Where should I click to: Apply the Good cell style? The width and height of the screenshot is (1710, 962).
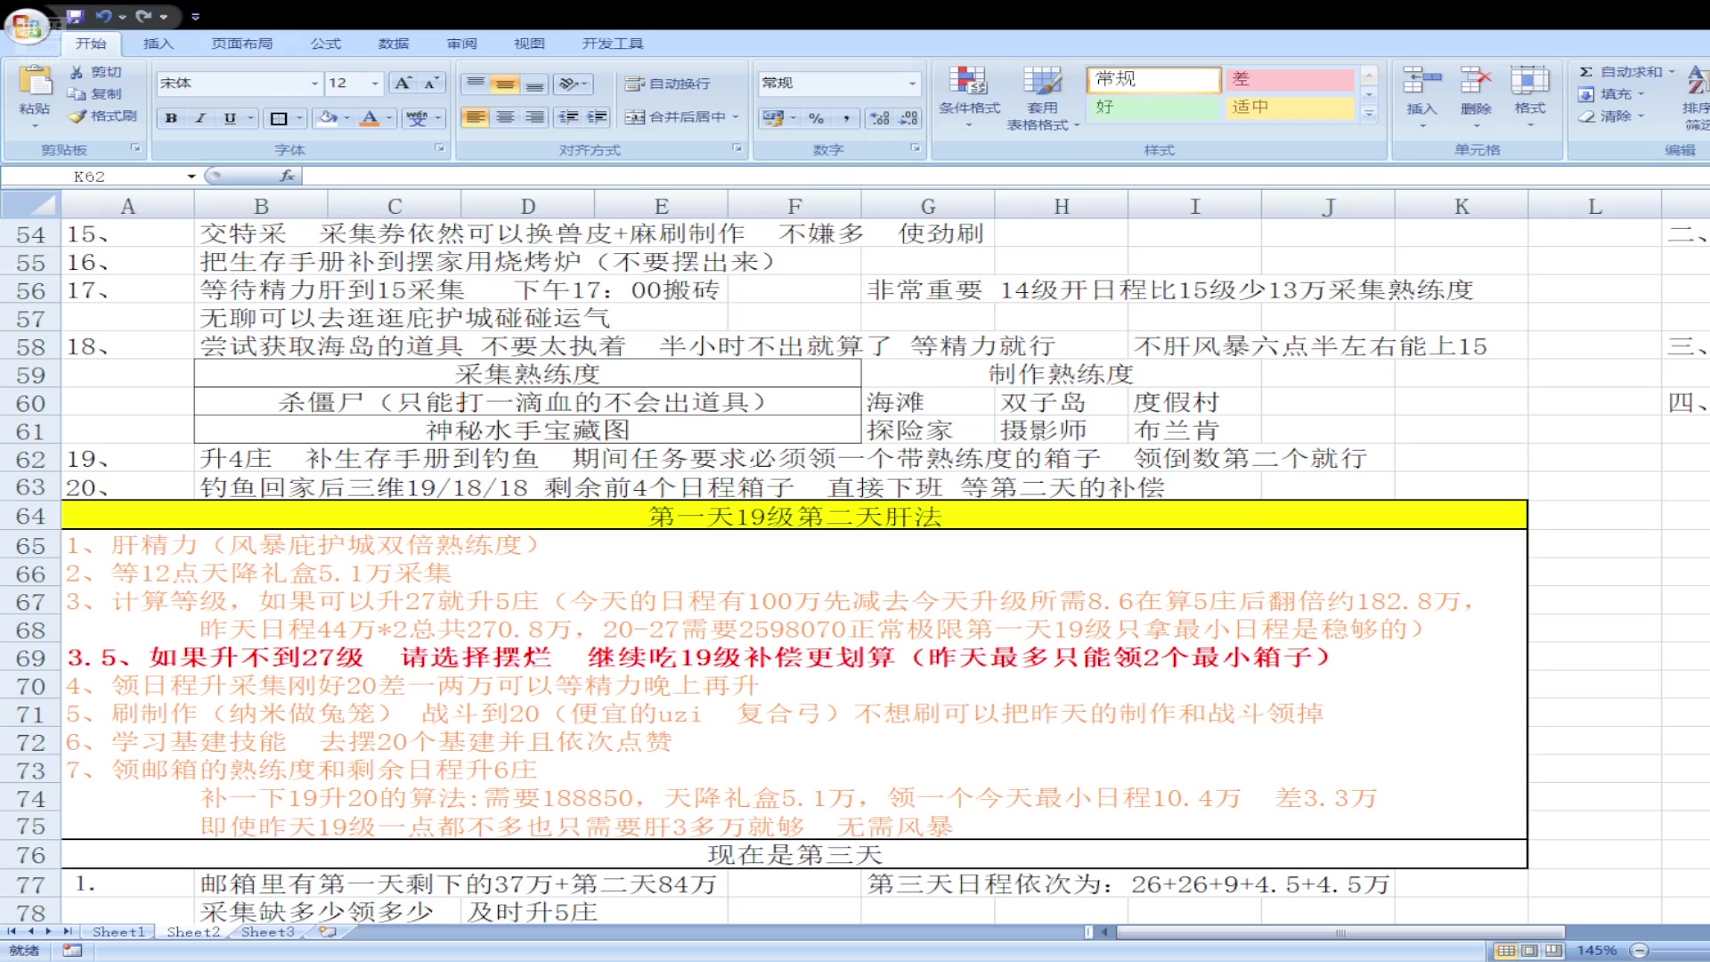click(x=1153, y=107)
